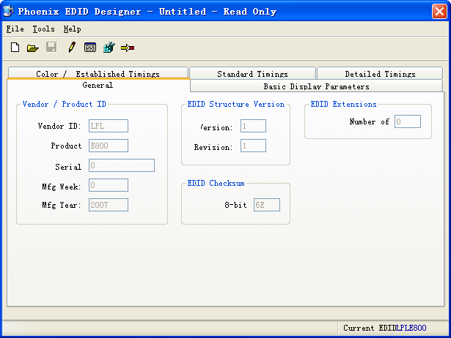
Task: Click the blue cube toolbar icon
Action: coord(109,48)
